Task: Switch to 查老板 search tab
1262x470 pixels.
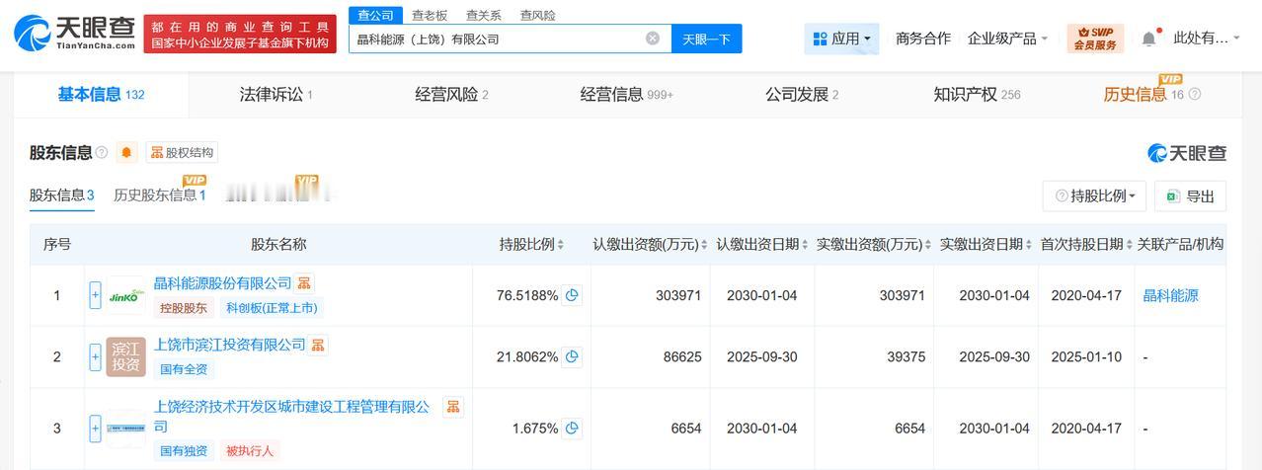Action: tap(430, 15)
